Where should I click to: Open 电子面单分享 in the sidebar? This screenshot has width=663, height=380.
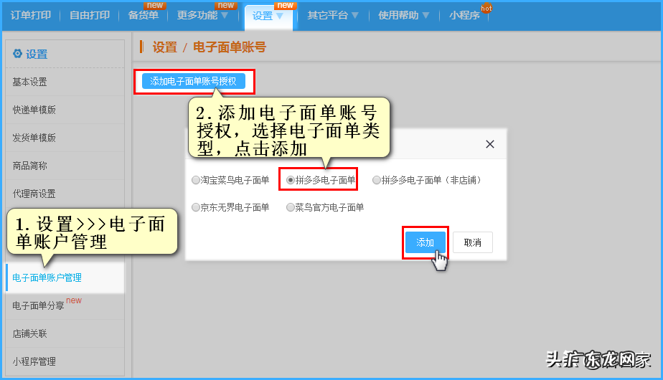click(x=65, y=305)
